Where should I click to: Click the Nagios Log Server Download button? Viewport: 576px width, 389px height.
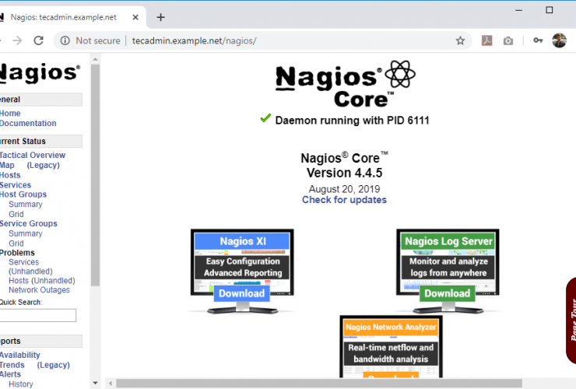click(x=447, y=293)
